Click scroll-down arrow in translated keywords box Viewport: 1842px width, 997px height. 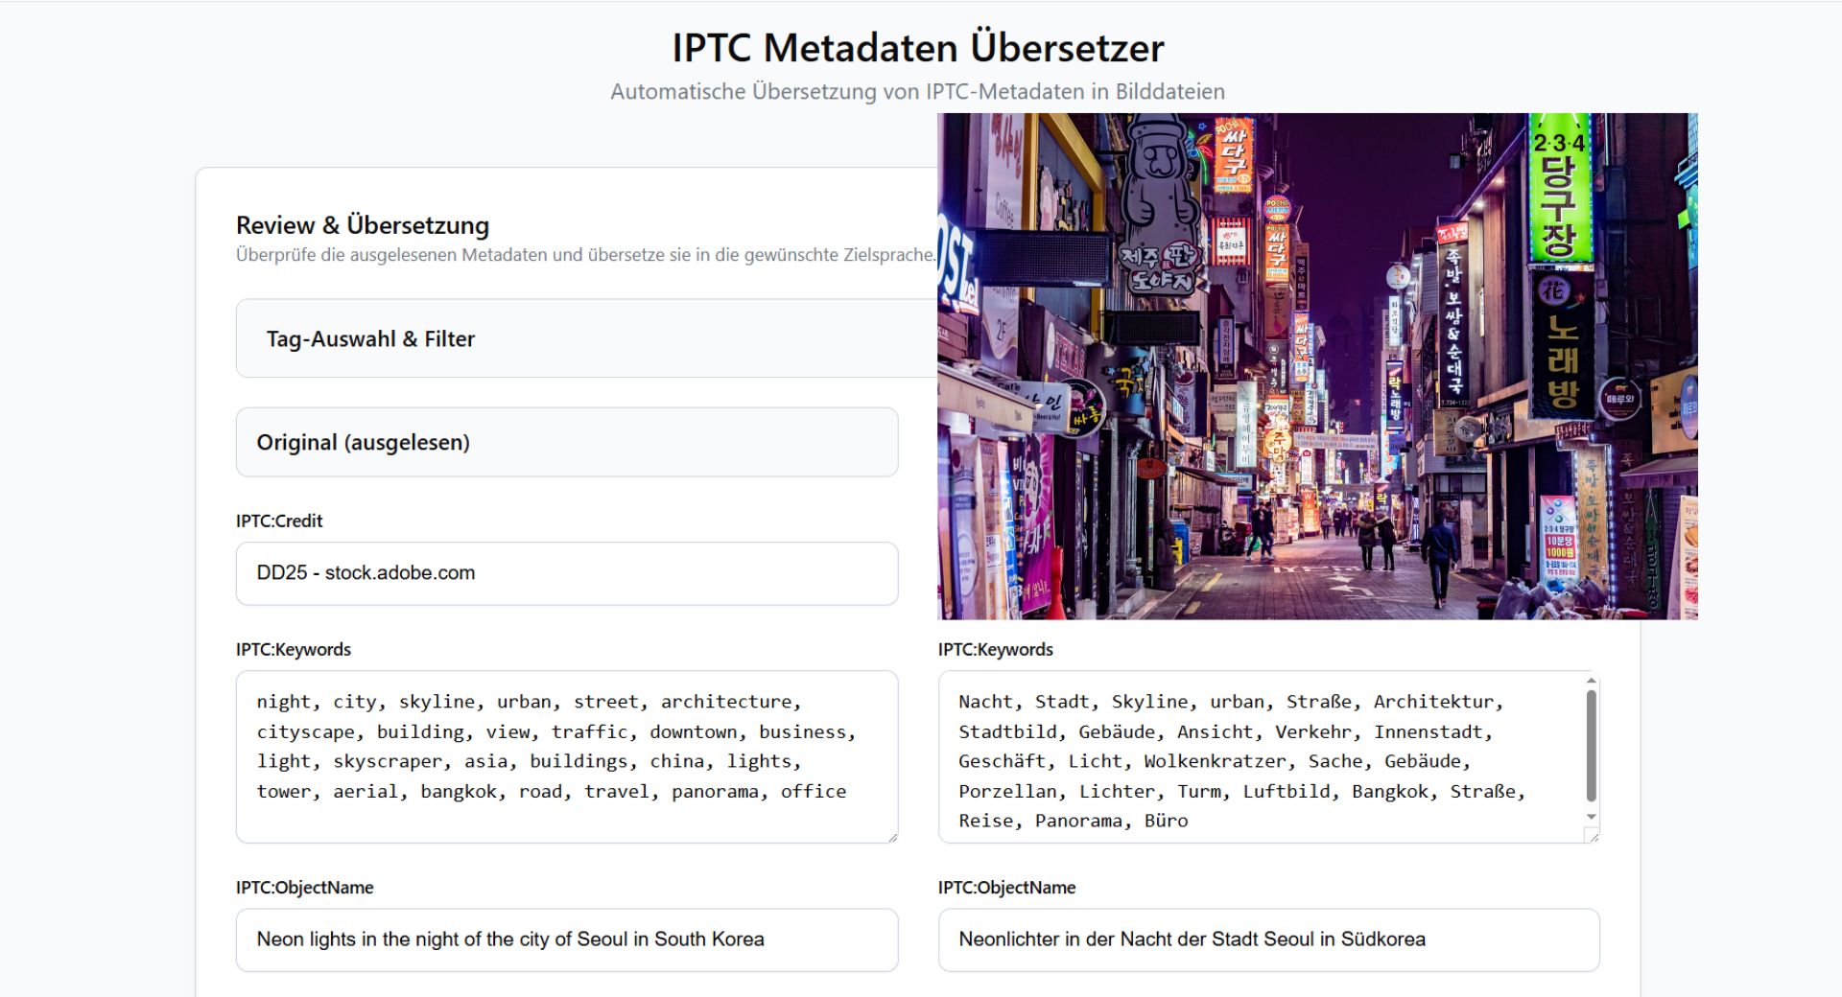click(1592, 817)
